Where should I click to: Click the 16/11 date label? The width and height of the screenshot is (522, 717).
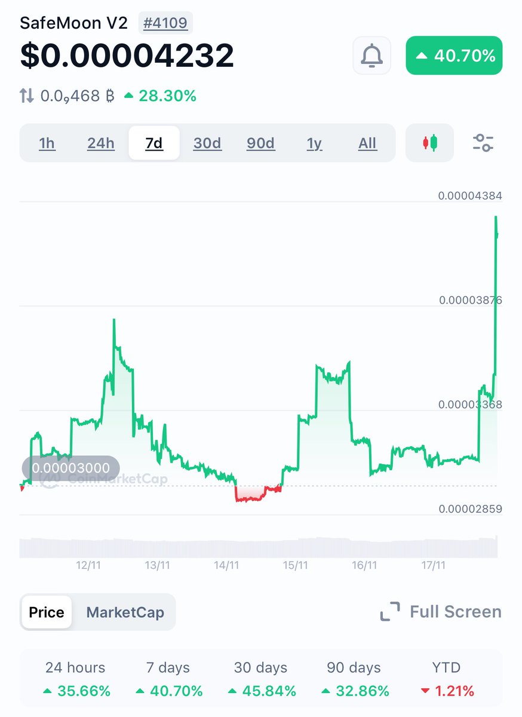(x=364, y=565)
